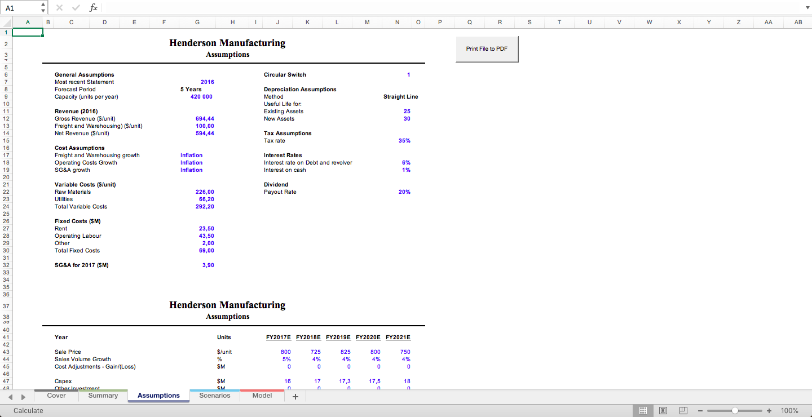Click the confirm entry checkmark icon
Viewport: 812px width, 417px height.
[x=77, y=8]
